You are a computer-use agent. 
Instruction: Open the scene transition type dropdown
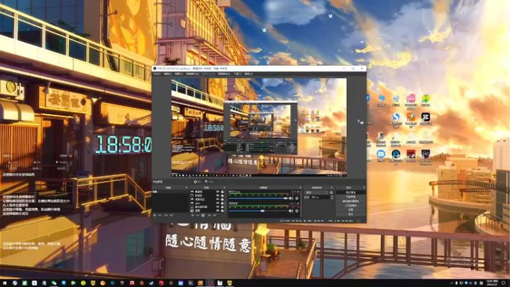pos(317,193)
